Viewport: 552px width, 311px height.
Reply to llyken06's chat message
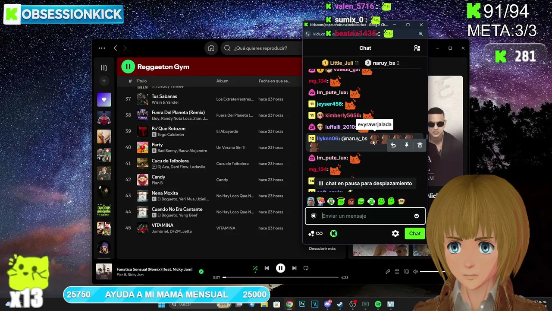393,146
